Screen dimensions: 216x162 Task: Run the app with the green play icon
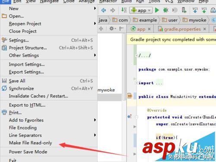click(157, 10)
